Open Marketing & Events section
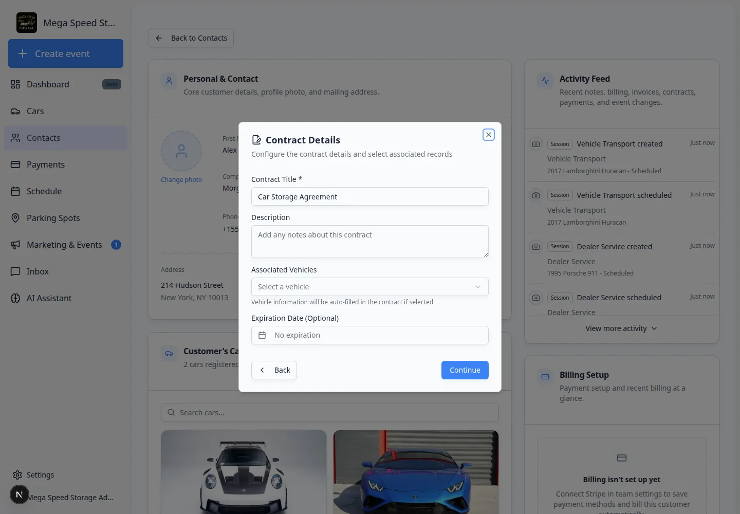Screen dimensions: 740x514 tap(66, 245)
